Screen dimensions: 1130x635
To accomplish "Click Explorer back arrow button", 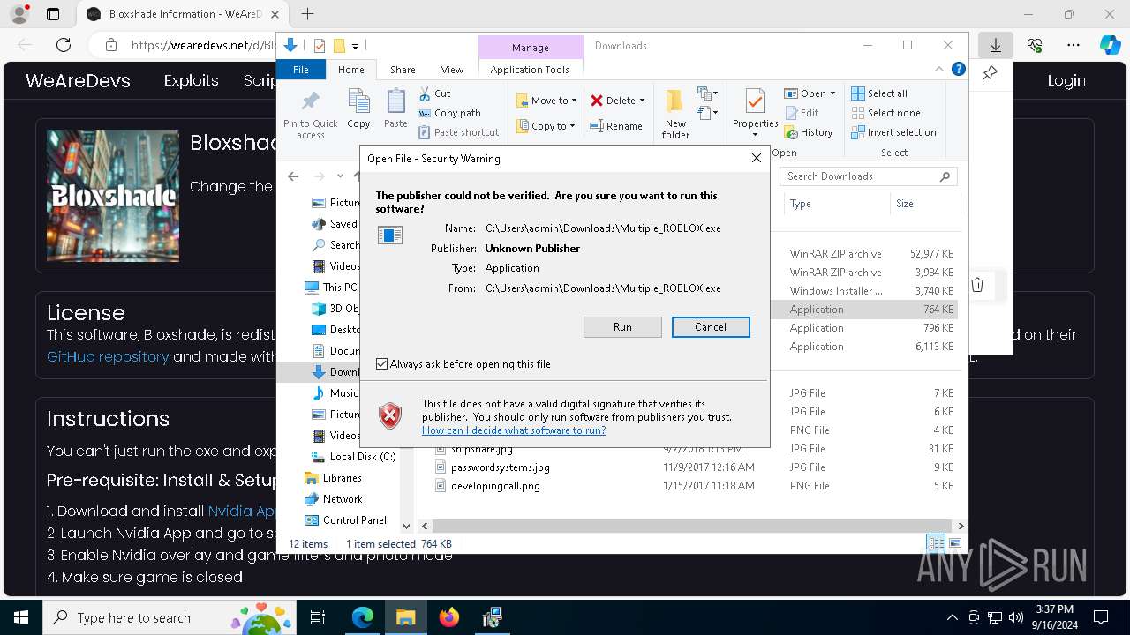I will tap(293, 176).
